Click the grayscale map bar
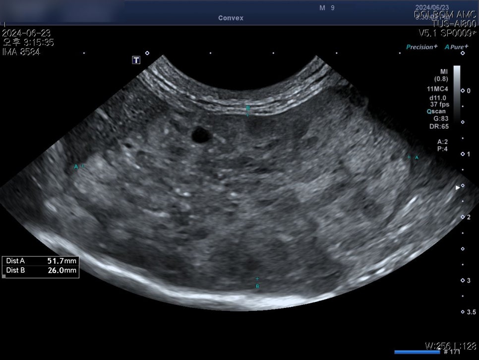Screen dimensions: 479x360 pos(457,95)
